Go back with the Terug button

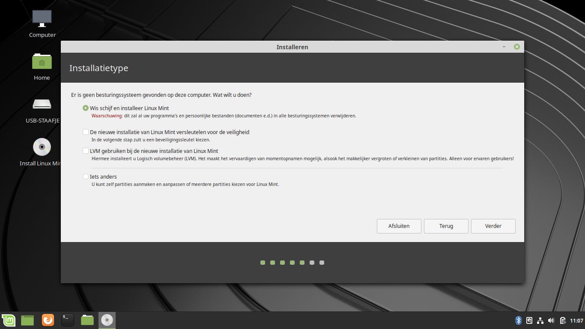click(x=446, y=226)
